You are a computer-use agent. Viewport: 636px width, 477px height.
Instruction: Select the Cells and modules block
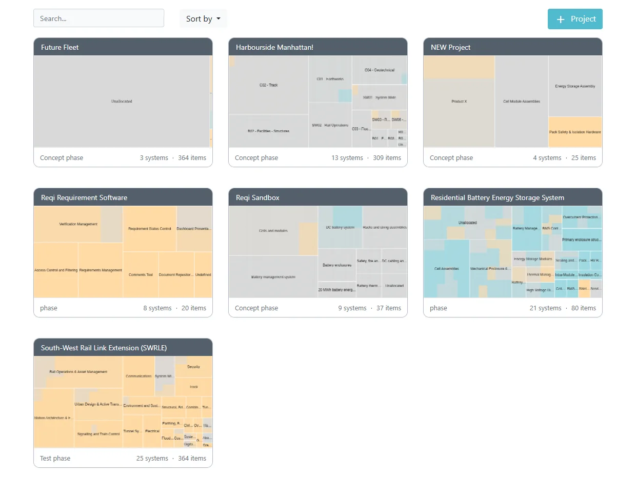coord(273,231)
